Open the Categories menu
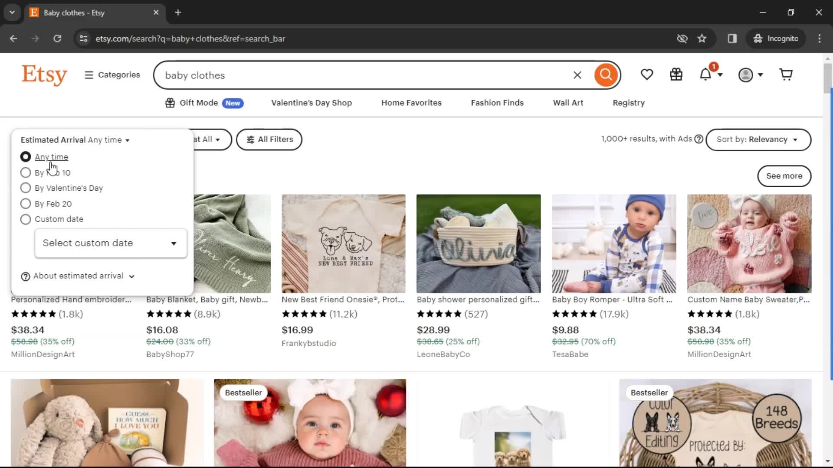The height and width of the screenshot is (468, 833). 112,75
